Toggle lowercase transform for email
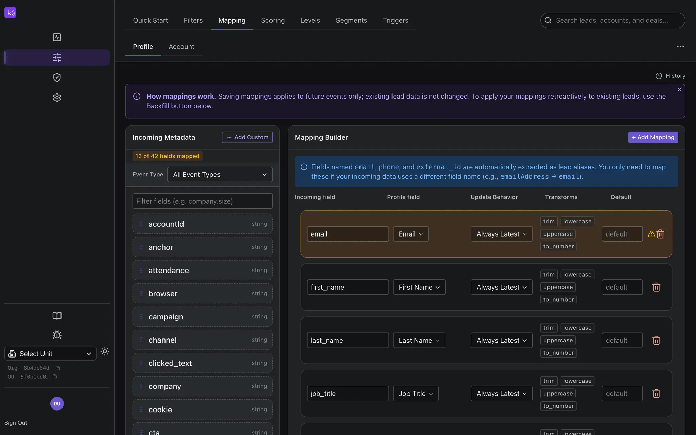The height and width of the screenshot is (435, 696). point(577,221)
